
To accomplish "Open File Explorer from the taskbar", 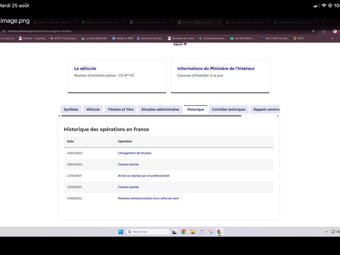I will [193, 232].
